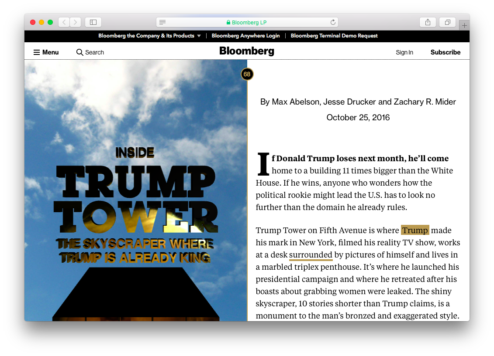The height and width of the screenshot is (356, 494).
Task: Add a new tab with plus button
Action: coord(464,25)
